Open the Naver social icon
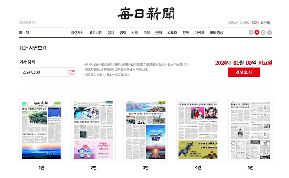The width and height of the screenshot is (289, 178). coord(251,32)
